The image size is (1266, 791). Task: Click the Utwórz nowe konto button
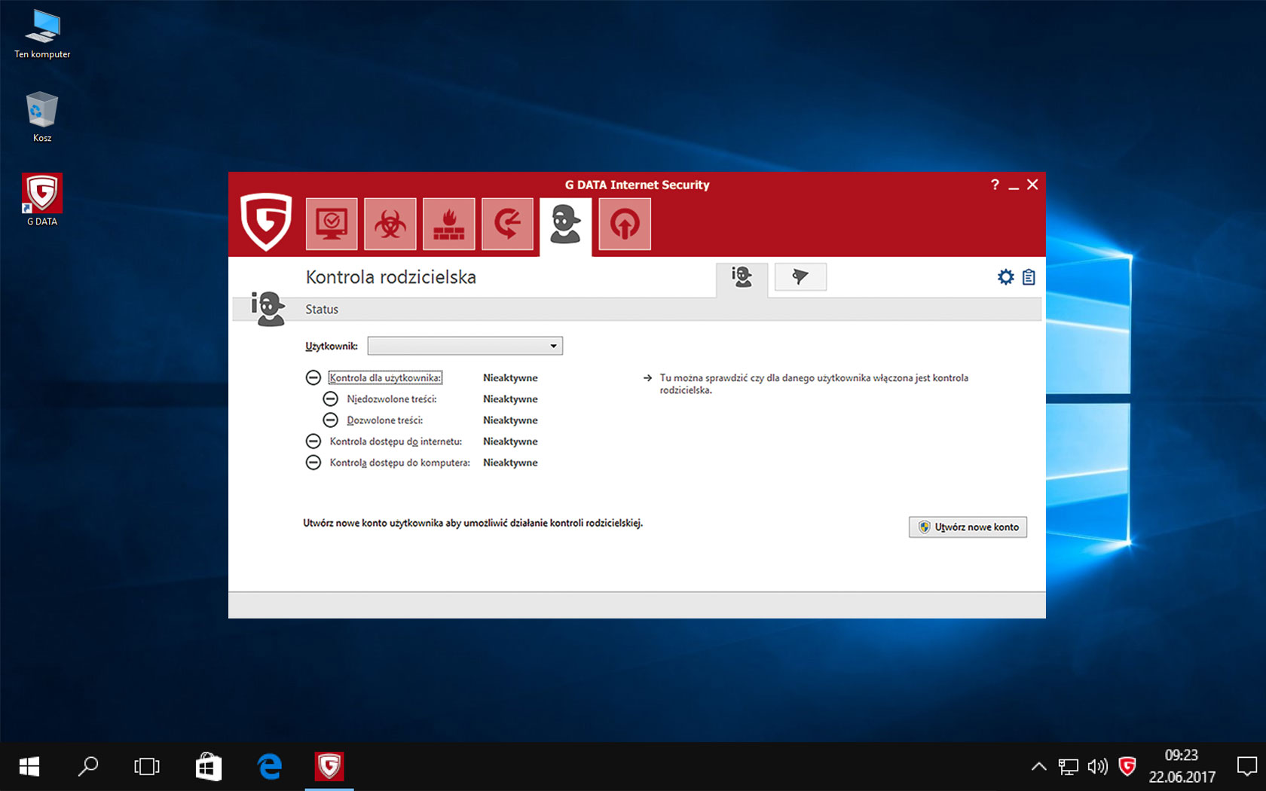[968, 527]
